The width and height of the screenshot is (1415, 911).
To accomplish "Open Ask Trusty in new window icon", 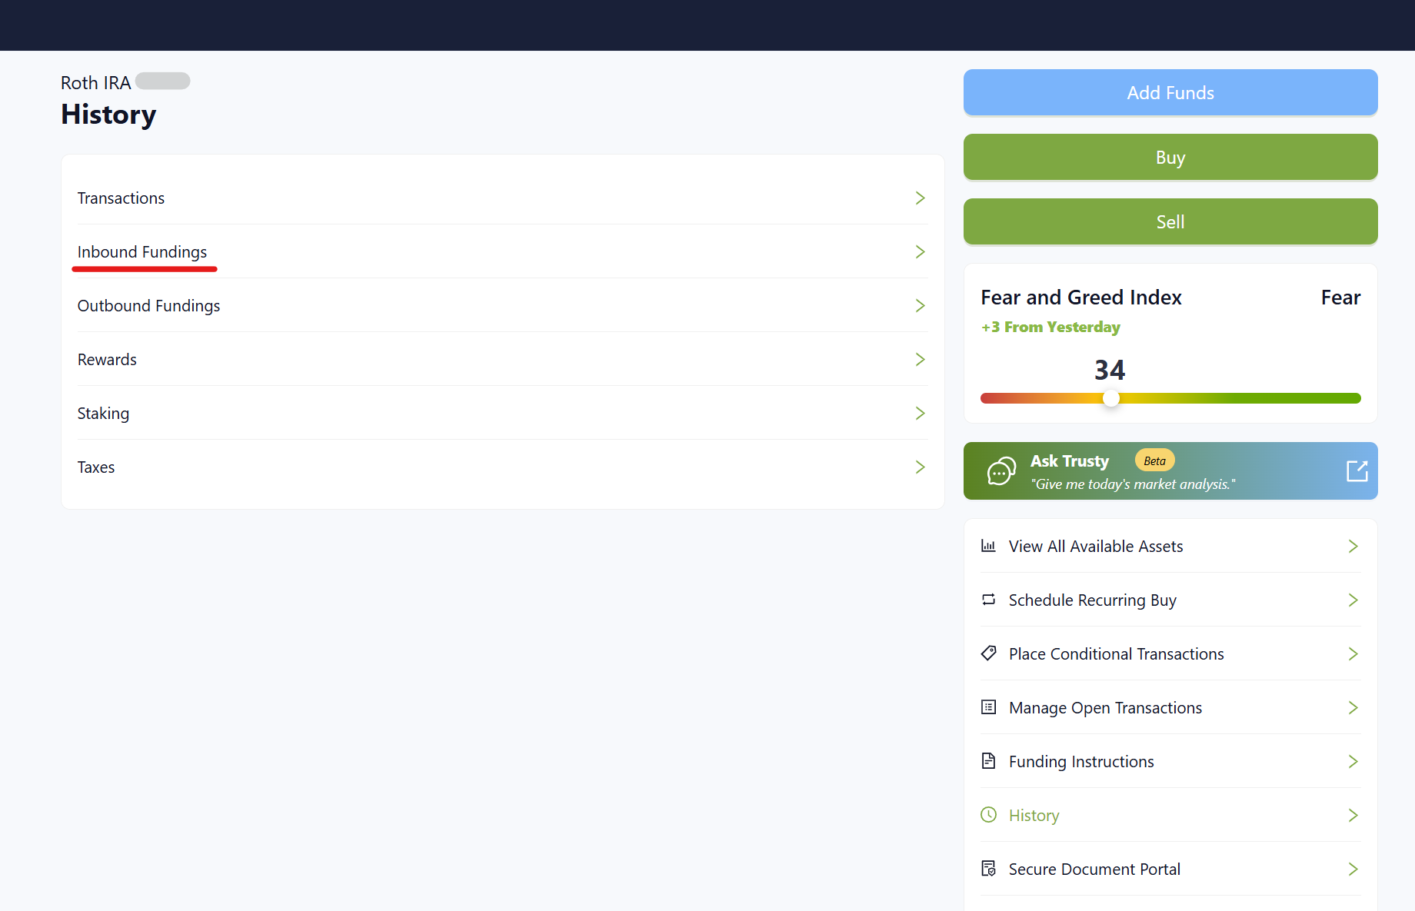I will pos(1357,471).
